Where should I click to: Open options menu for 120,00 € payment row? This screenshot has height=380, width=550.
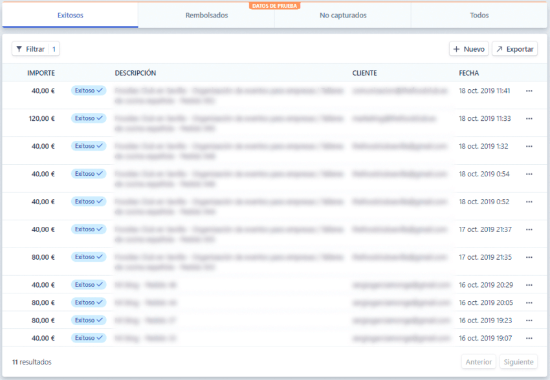tap(529, 119)
